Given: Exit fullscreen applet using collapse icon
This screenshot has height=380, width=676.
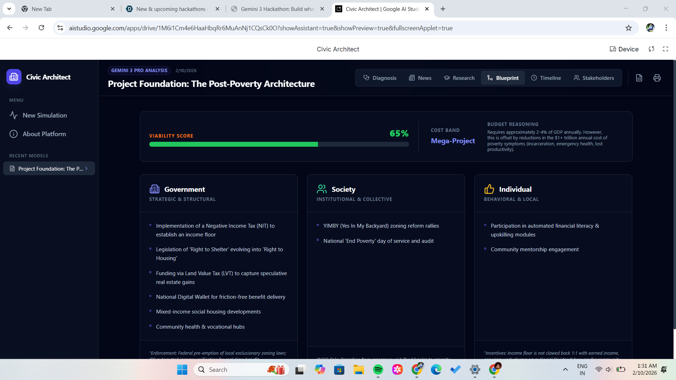Looking at the screenshot, I should [x=665, y=49].
